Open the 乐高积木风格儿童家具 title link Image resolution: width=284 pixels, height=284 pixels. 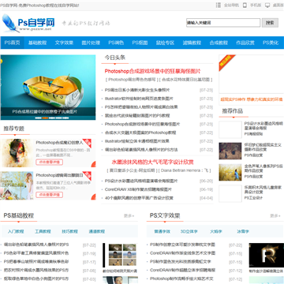tap(263, 190)
